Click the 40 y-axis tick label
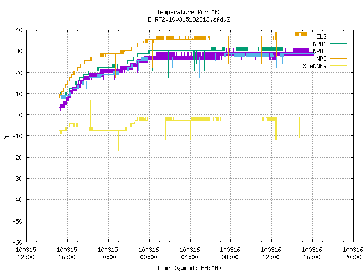Image resolution: width=364 pixels, height=273 pixels. coord(19,30)
